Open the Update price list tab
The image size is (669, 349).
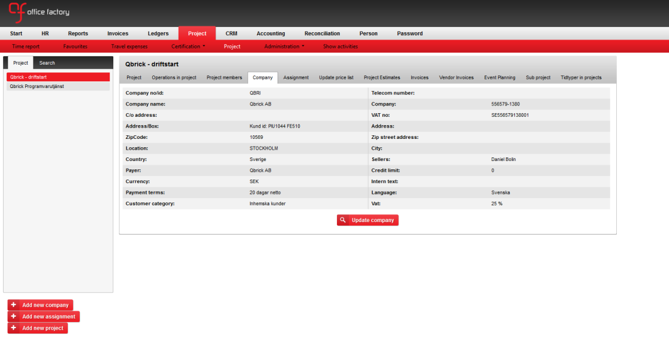click(x=336, y=78)
